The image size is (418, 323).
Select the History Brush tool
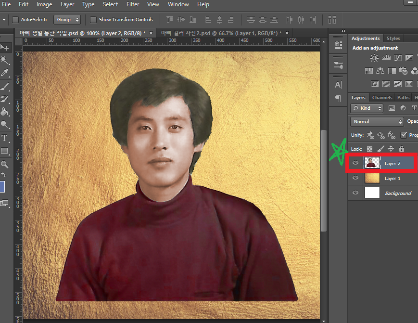[x=5, y=99]
